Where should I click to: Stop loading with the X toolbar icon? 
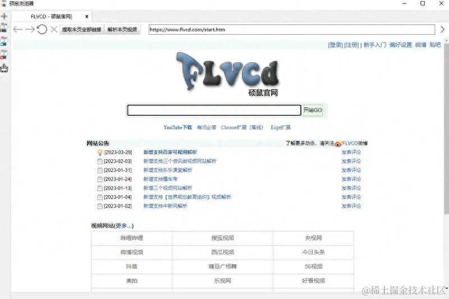tap(54, 29)
